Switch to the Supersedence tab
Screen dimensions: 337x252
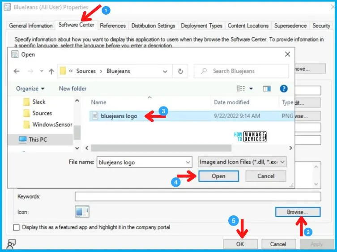coord(290,26)
